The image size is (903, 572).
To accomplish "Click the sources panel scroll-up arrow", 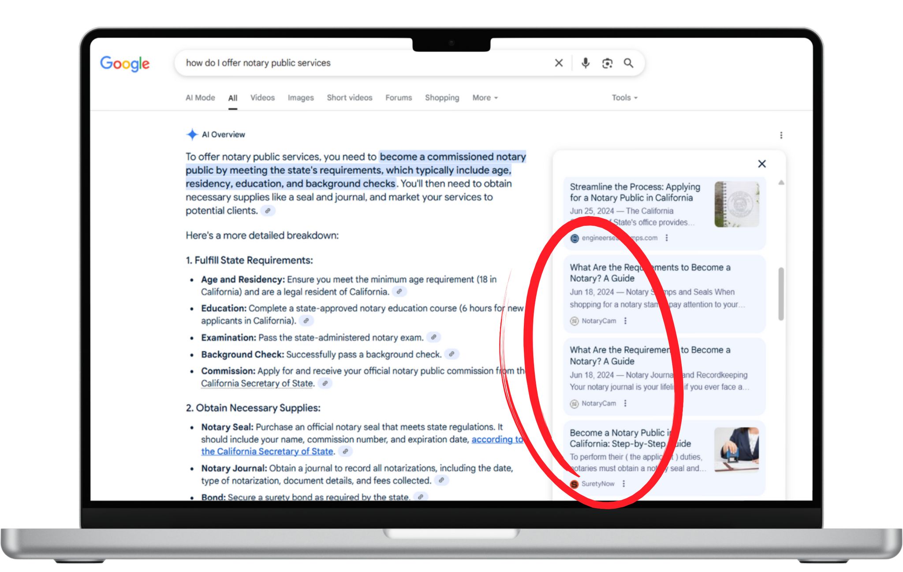I will (781, 182).
